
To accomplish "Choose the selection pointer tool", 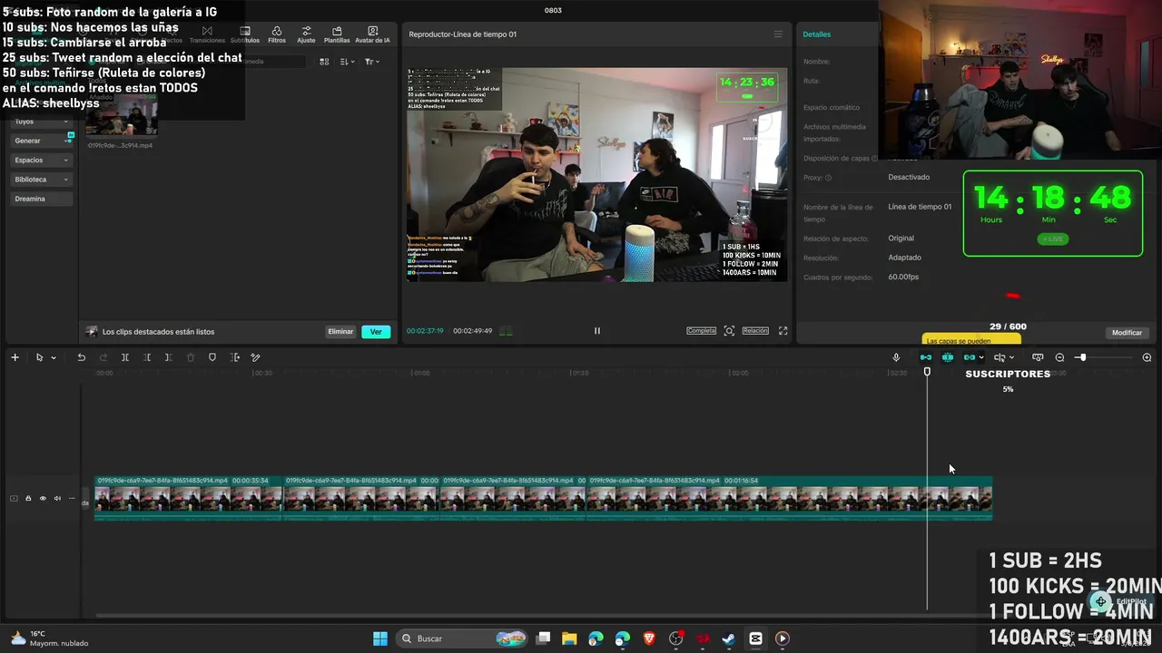I will (39, 357).
